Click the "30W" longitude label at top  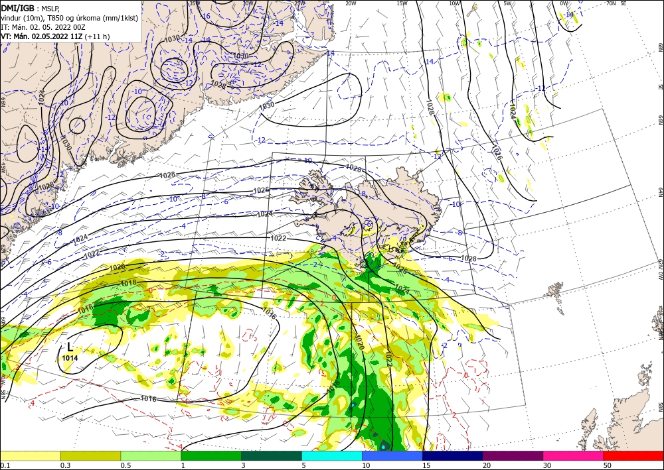(x=247, y=3)
